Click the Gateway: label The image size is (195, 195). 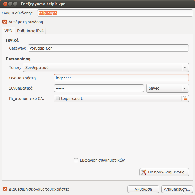coord(17,48)
